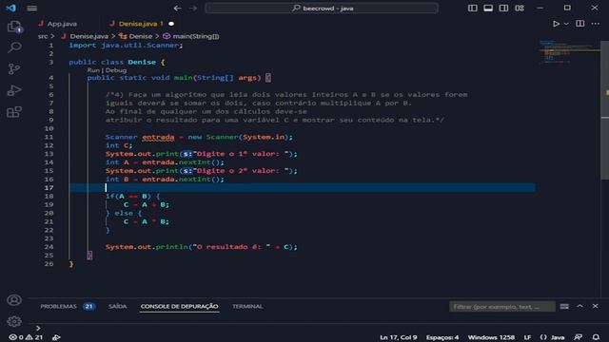The width and height of the screenshot is (609, 342).
Task: Open the feedback icon in status bar
Action: 579,337
